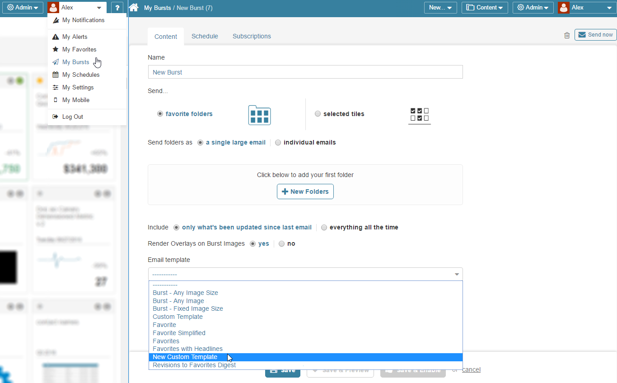Go to the home page icon
Viewport: 617px width, 383px height.
(134, 8)
